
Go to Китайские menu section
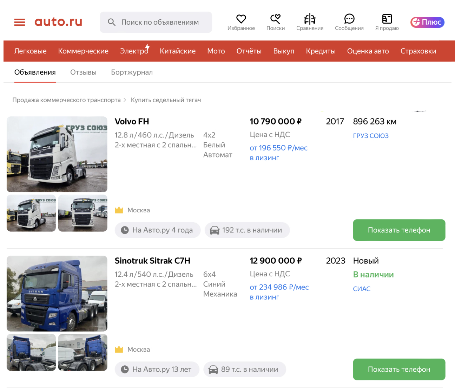pyautogui.click(x=178, y=51)
